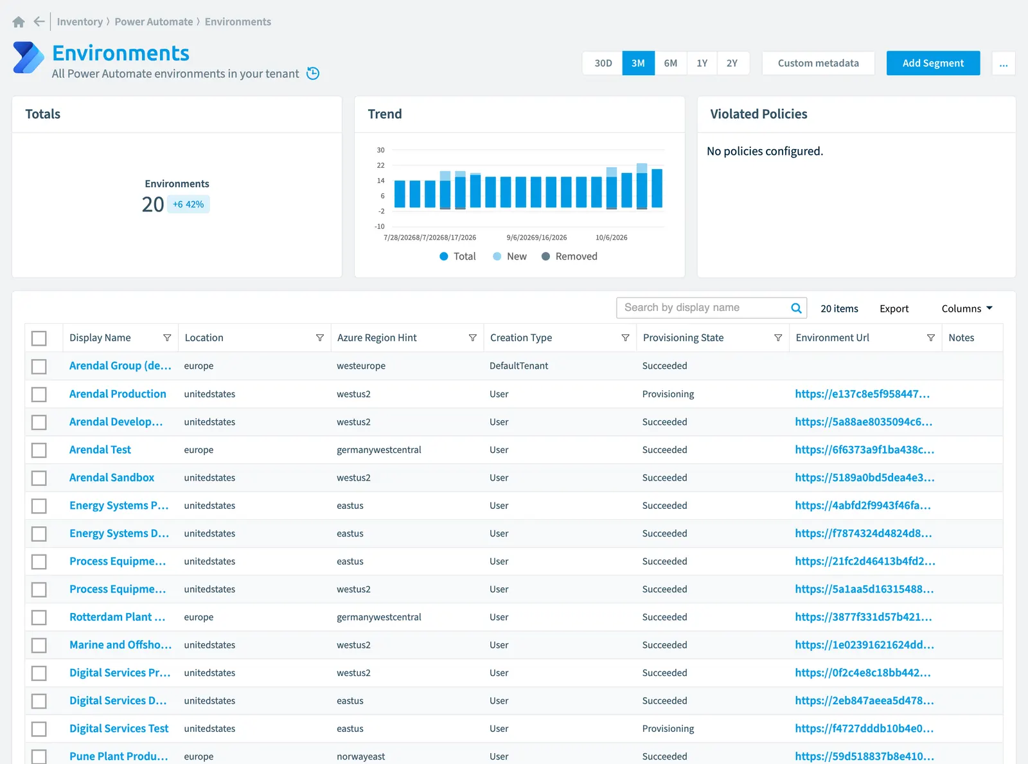
Task: Toggle the New legend marker
Action: pos(497,256)
